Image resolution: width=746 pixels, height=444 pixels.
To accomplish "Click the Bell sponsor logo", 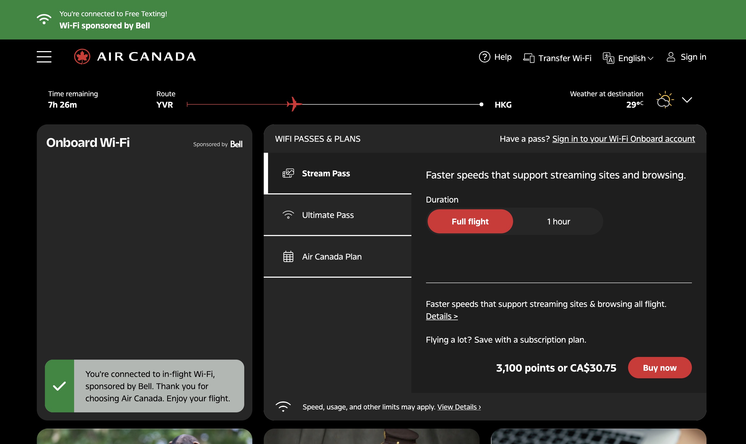I will tap(236, 144).
